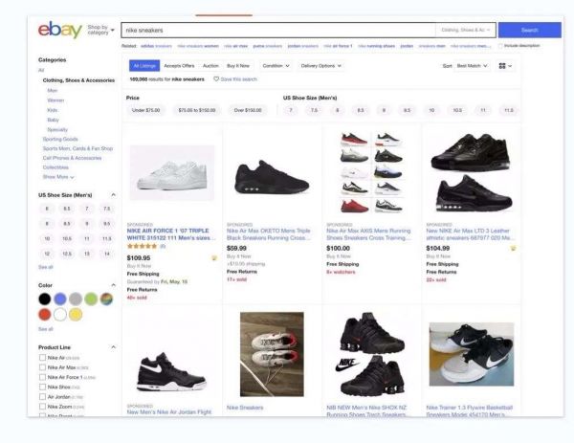Collapse the US Shoe Size (Men's) section
The width and height of the screenshot is (574, 443).
pyautogui.click(x=114, y=195)
